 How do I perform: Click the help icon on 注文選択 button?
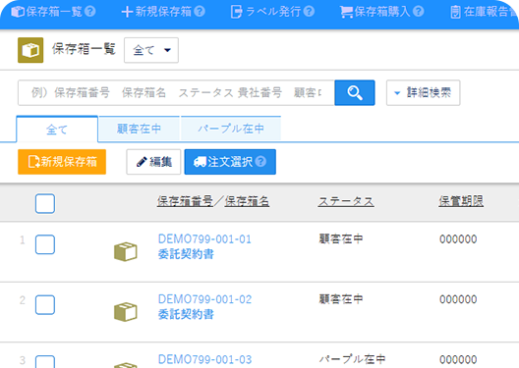(260, 162)
